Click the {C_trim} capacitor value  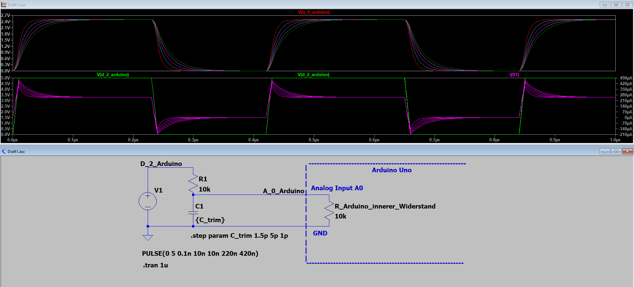[x=210, y=220]
